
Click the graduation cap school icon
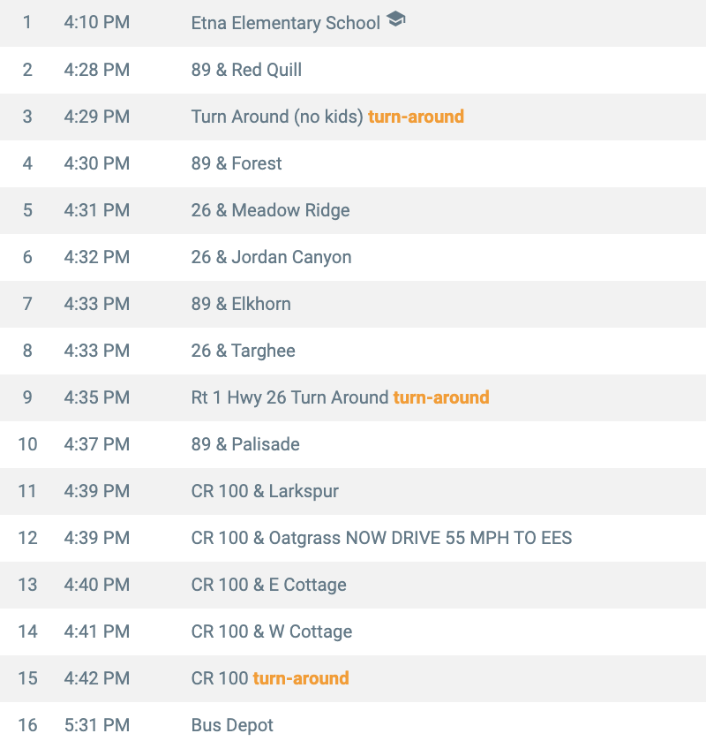point(396,19)
